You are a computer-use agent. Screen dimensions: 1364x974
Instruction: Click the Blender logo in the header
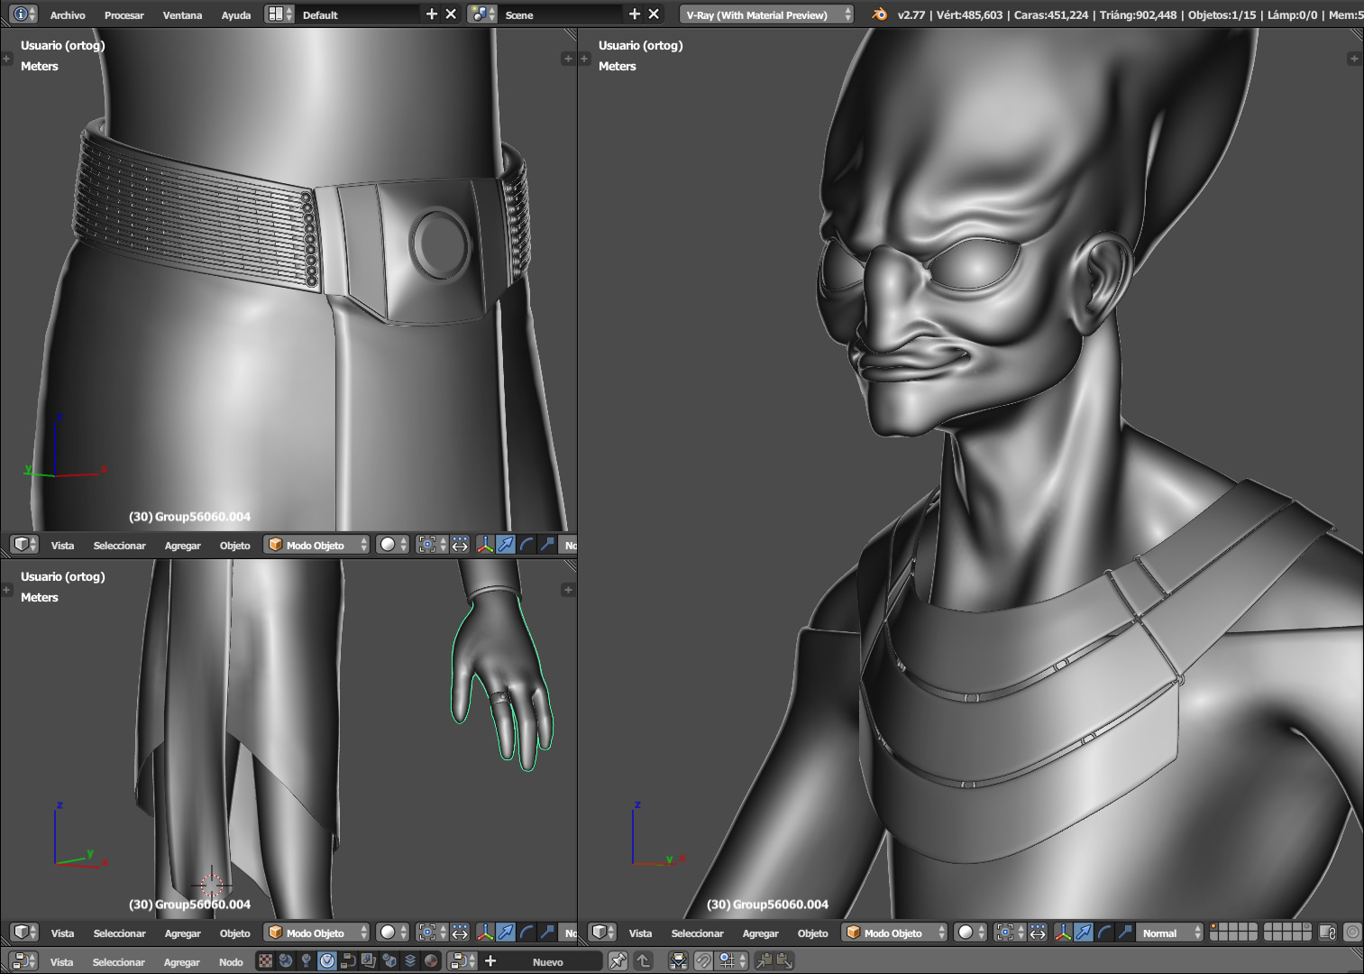(879, 14)
